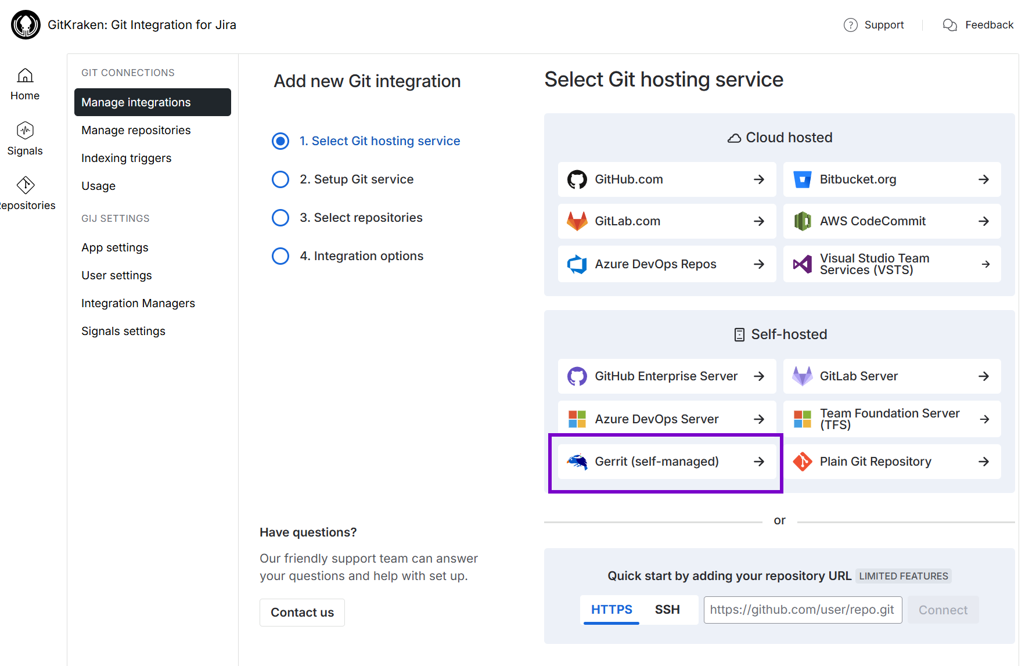Click the Support question mark icon
1036x666 pixels.
[850, 25]
